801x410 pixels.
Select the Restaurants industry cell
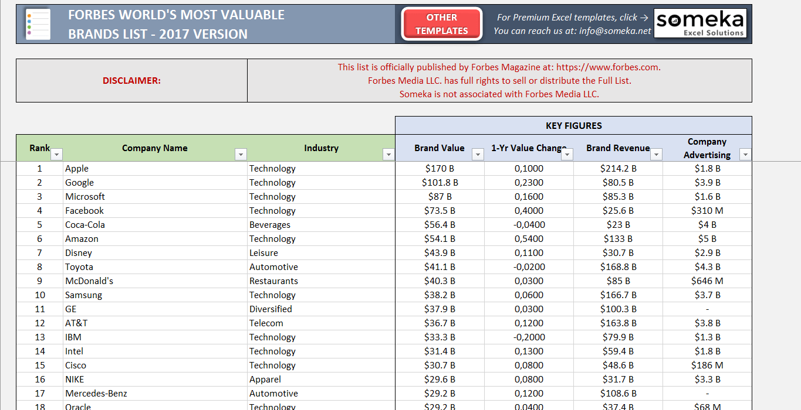coord(321,281)
